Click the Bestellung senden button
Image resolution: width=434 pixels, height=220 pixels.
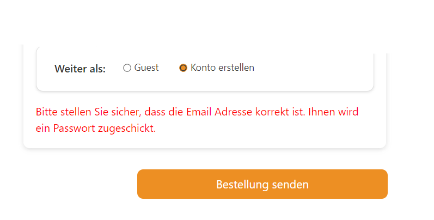pyautogui.click(x=262, y=184)
